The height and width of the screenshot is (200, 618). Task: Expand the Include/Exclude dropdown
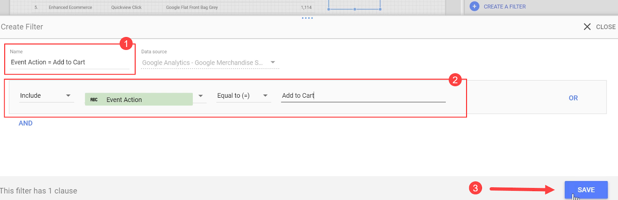[46, 95]
